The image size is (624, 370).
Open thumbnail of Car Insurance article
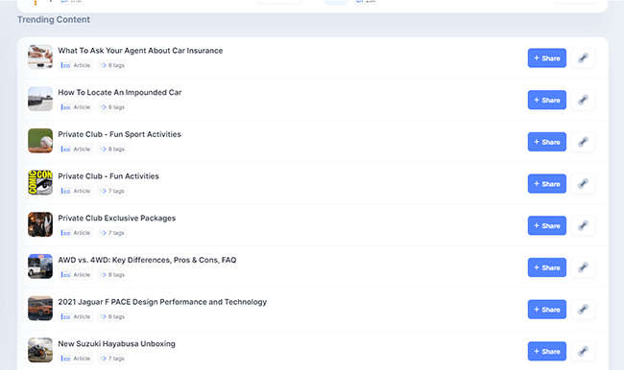[40, 57]
